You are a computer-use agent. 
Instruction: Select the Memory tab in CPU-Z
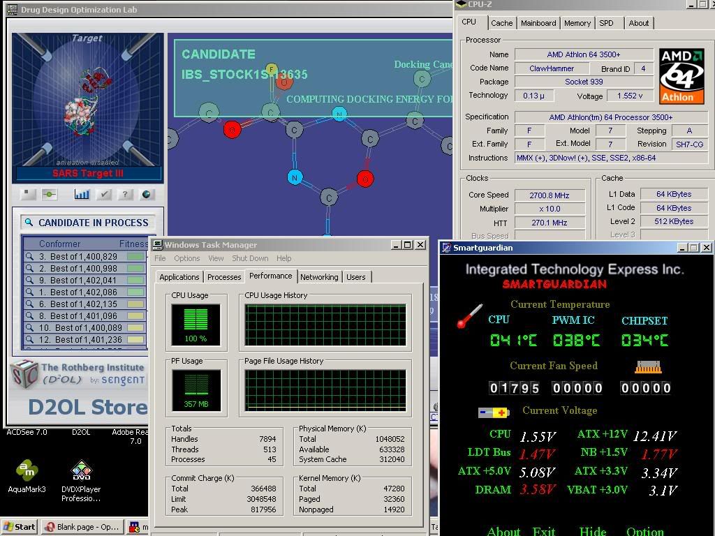pyautogui.click(x=577, y=23)
